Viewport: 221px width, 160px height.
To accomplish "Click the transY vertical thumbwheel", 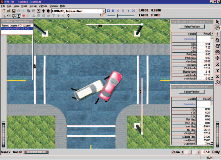I will click(3, 134).
